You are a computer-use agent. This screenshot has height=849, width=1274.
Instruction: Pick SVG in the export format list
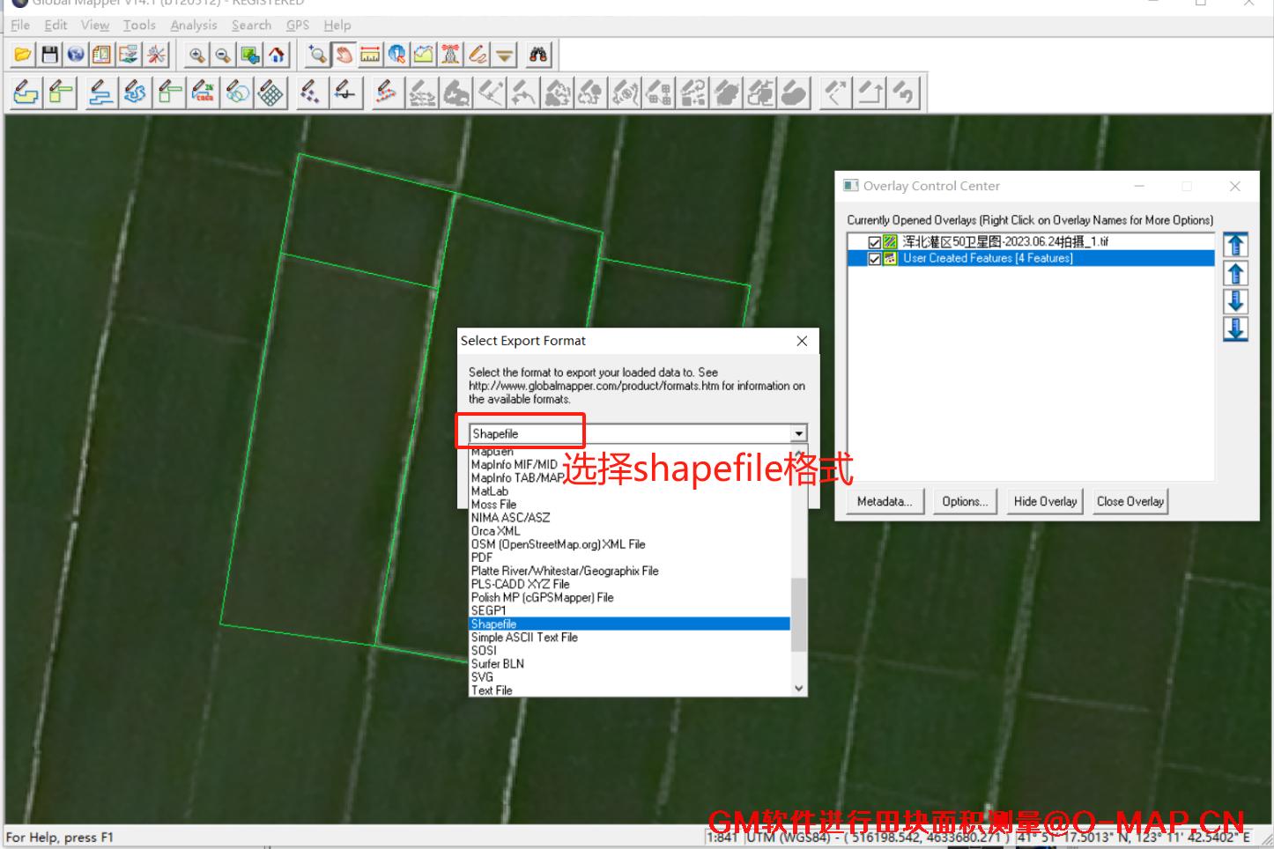coord(482,677)
